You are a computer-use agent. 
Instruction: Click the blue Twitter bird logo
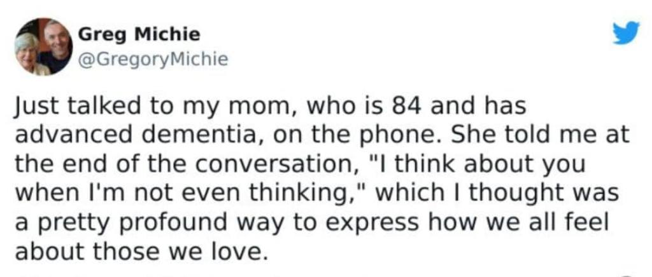click(625, 32)
